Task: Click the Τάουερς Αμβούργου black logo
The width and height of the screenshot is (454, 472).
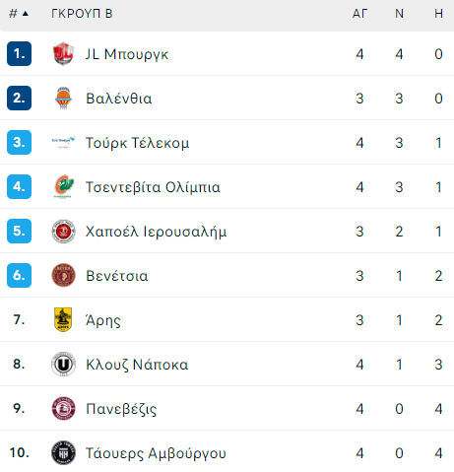Action: pos(63,452)
